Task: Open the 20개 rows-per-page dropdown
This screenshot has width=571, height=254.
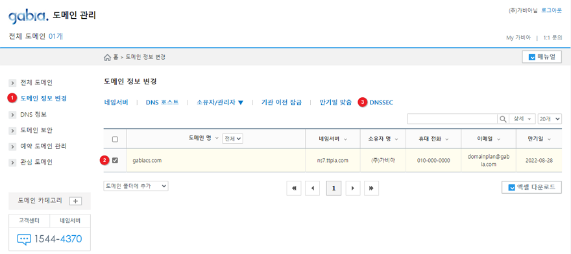Action: point(550,119)
